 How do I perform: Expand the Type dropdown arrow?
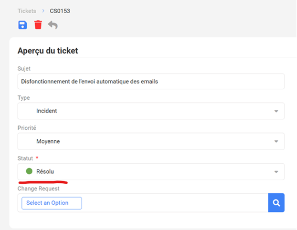coord(276,111)
